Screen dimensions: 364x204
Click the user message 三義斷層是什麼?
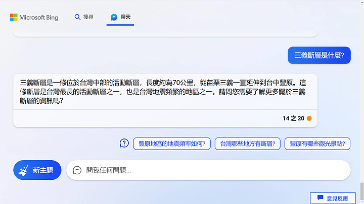click(x=319, y=55)
